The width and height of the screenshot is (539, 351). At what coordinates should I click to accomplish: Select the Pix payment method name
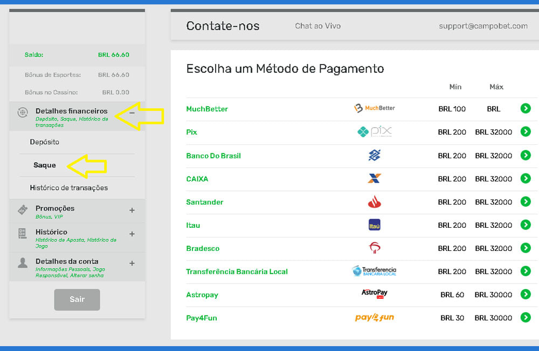pyautogui.click(x=191, y=132)
